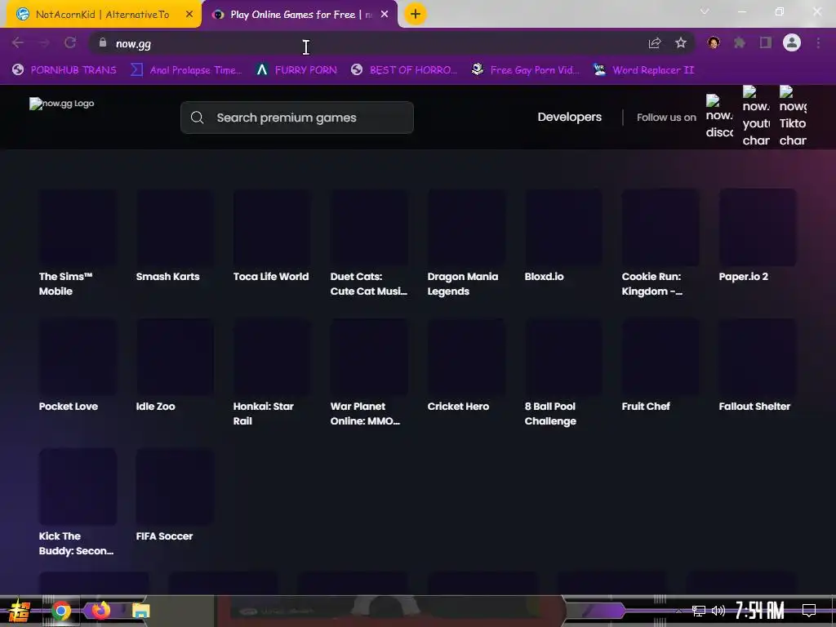Click War Planet Online game title

[x=365, y=413]
